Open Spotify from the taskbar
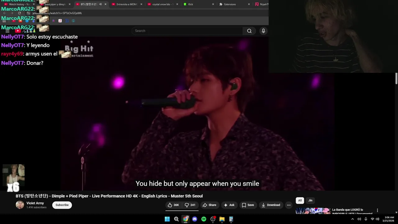The height and width of the screenshot is (224, 398). coord(204,219)
